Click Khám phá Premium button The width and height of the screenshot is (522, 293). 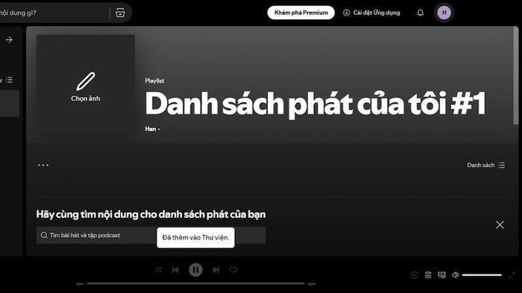301,13
